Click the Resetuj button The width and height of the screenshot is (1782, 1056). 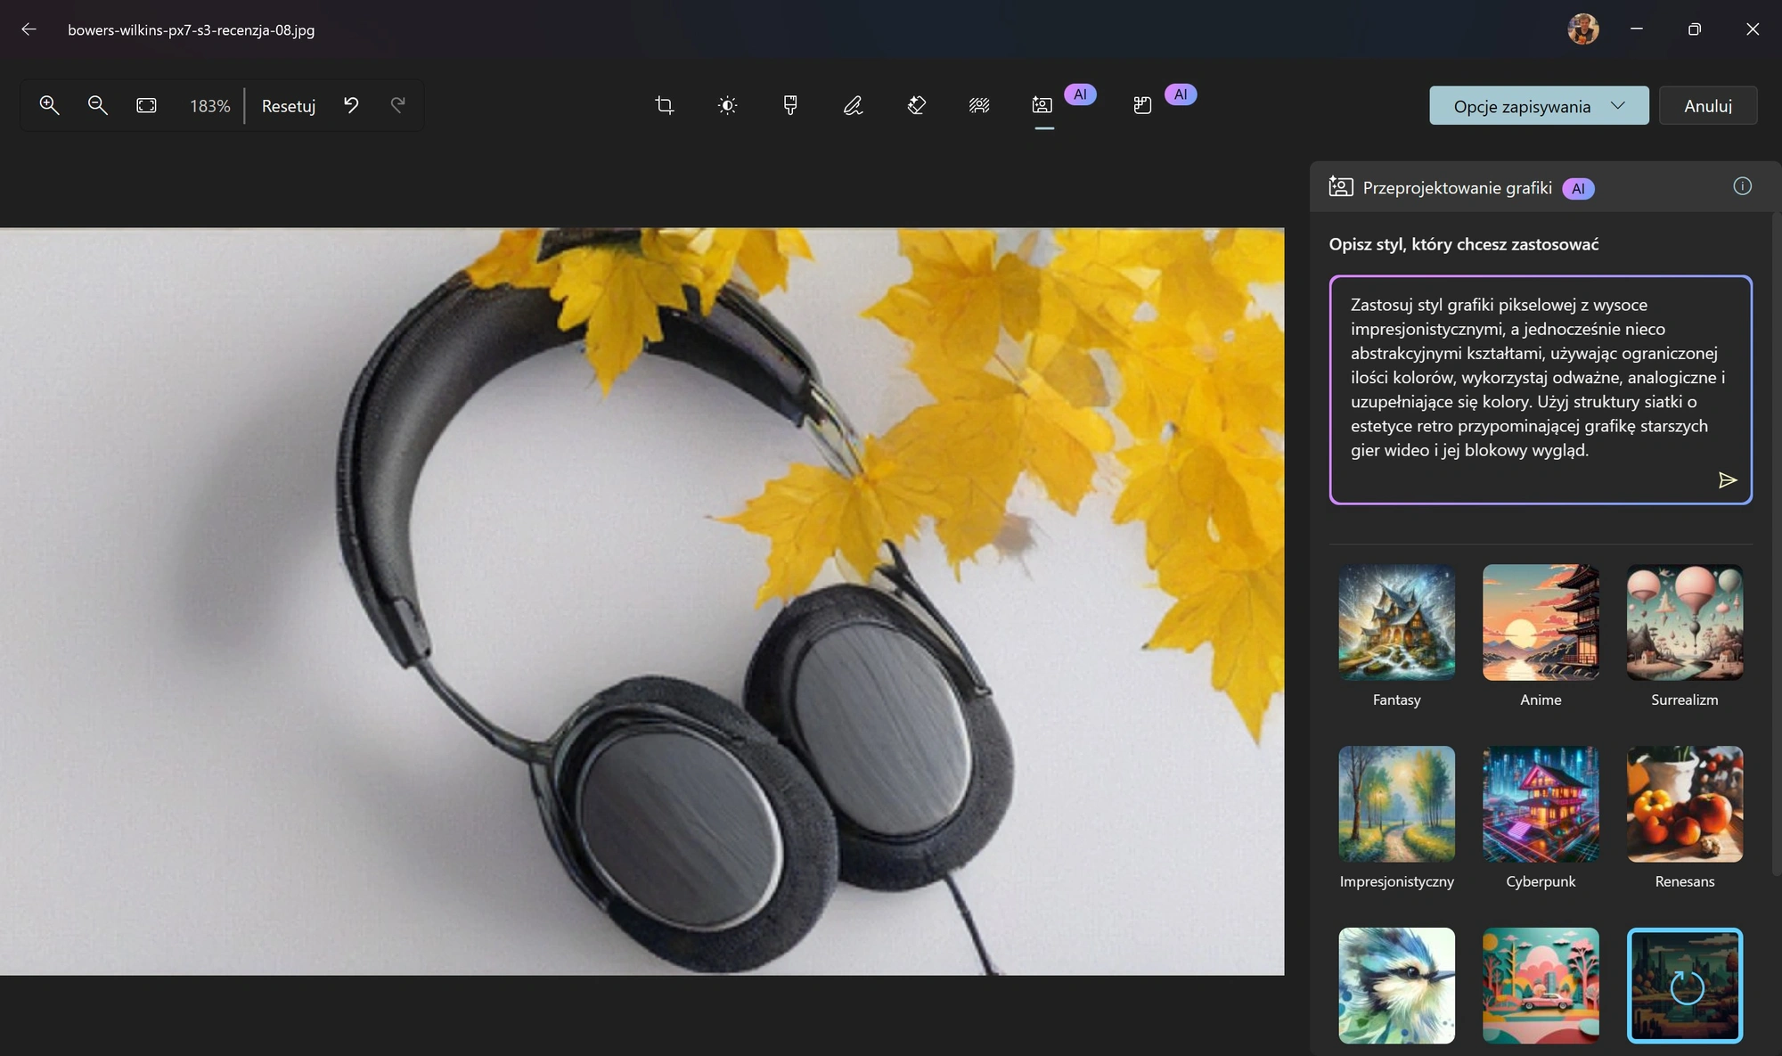coord(289,106)
